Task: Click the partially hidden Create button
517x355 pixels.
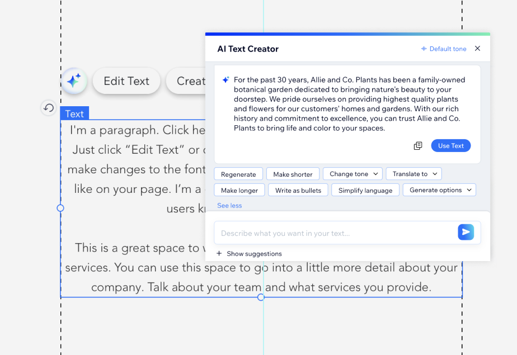Action: point(186,81)
